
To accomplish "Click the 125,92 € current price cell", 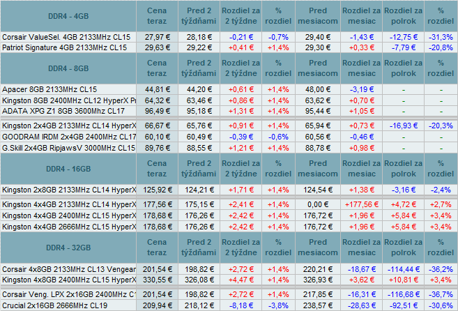I will point(157,190).
